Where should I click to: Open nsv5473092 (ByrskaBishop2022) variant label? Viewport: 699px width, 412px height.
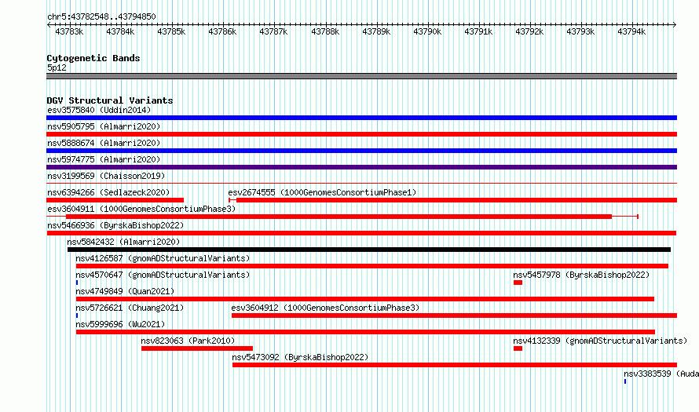click(x=300, y=357)
